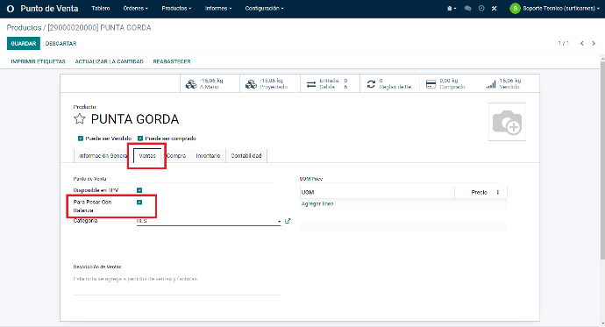This screenshot has height=327, width=605.
Task: Upload product image camera placeholder
Action: tap(507, 122)
